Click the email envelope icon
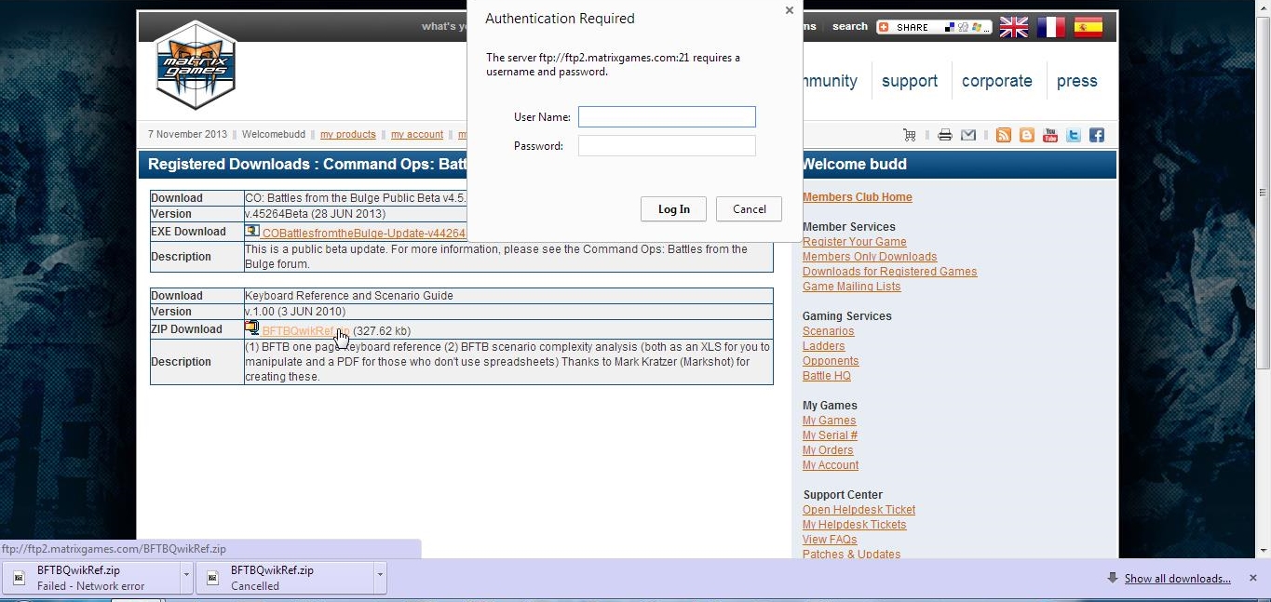Image resolution: width=1271 pixels, height=602 pixels. pyautogui.click(x=968, y=135)
